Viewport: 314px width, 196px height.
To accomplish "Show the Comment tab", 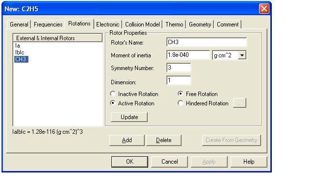I will tap(228, 24).
